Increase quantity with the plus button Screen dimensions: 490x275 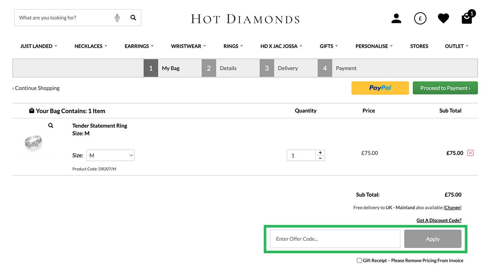320,152
